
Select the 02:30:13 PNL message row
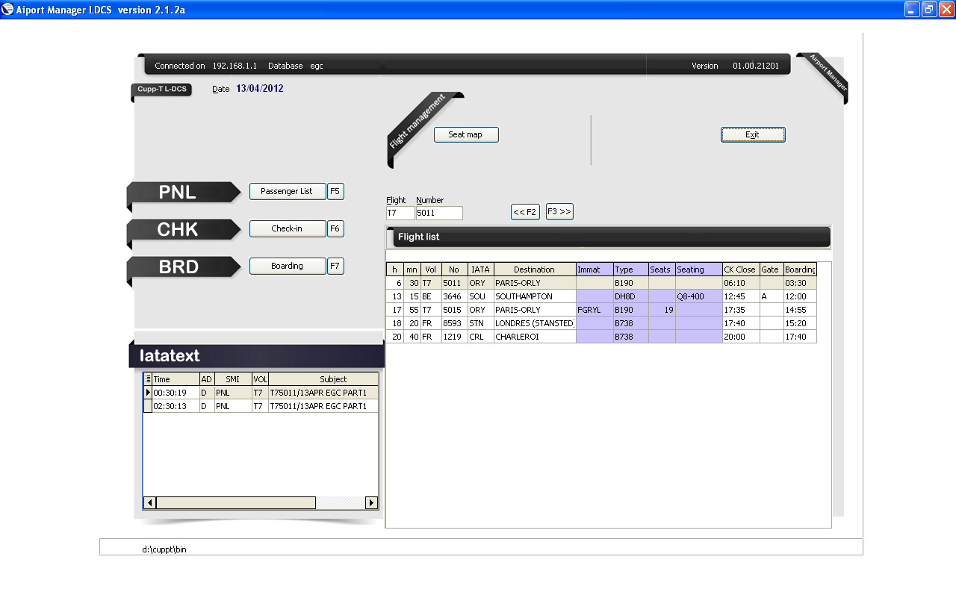coord(261,406)
